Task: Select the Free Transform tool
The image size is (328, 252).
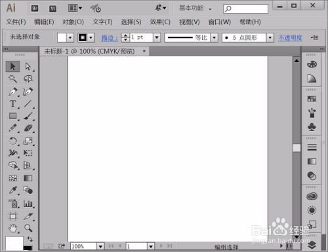Action: point(28,153)
